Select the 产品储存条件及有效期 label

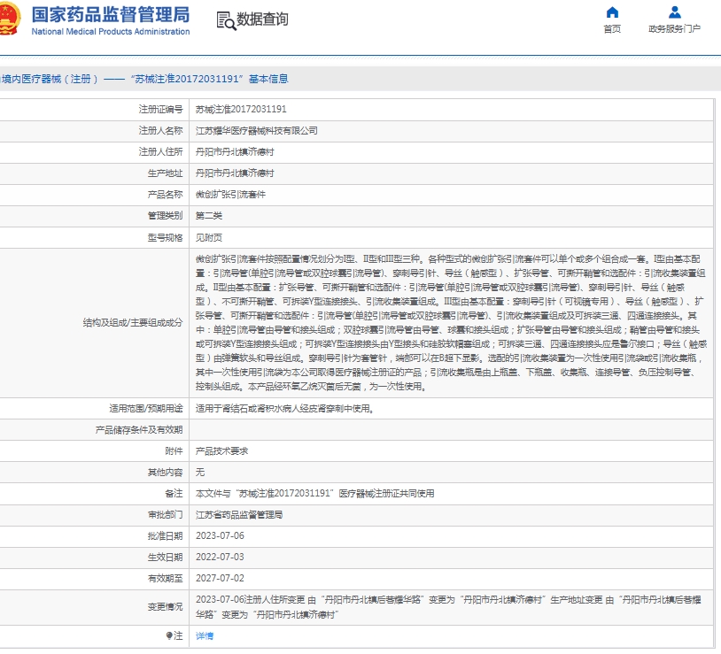pyautogui.click(x=139, y=430)
